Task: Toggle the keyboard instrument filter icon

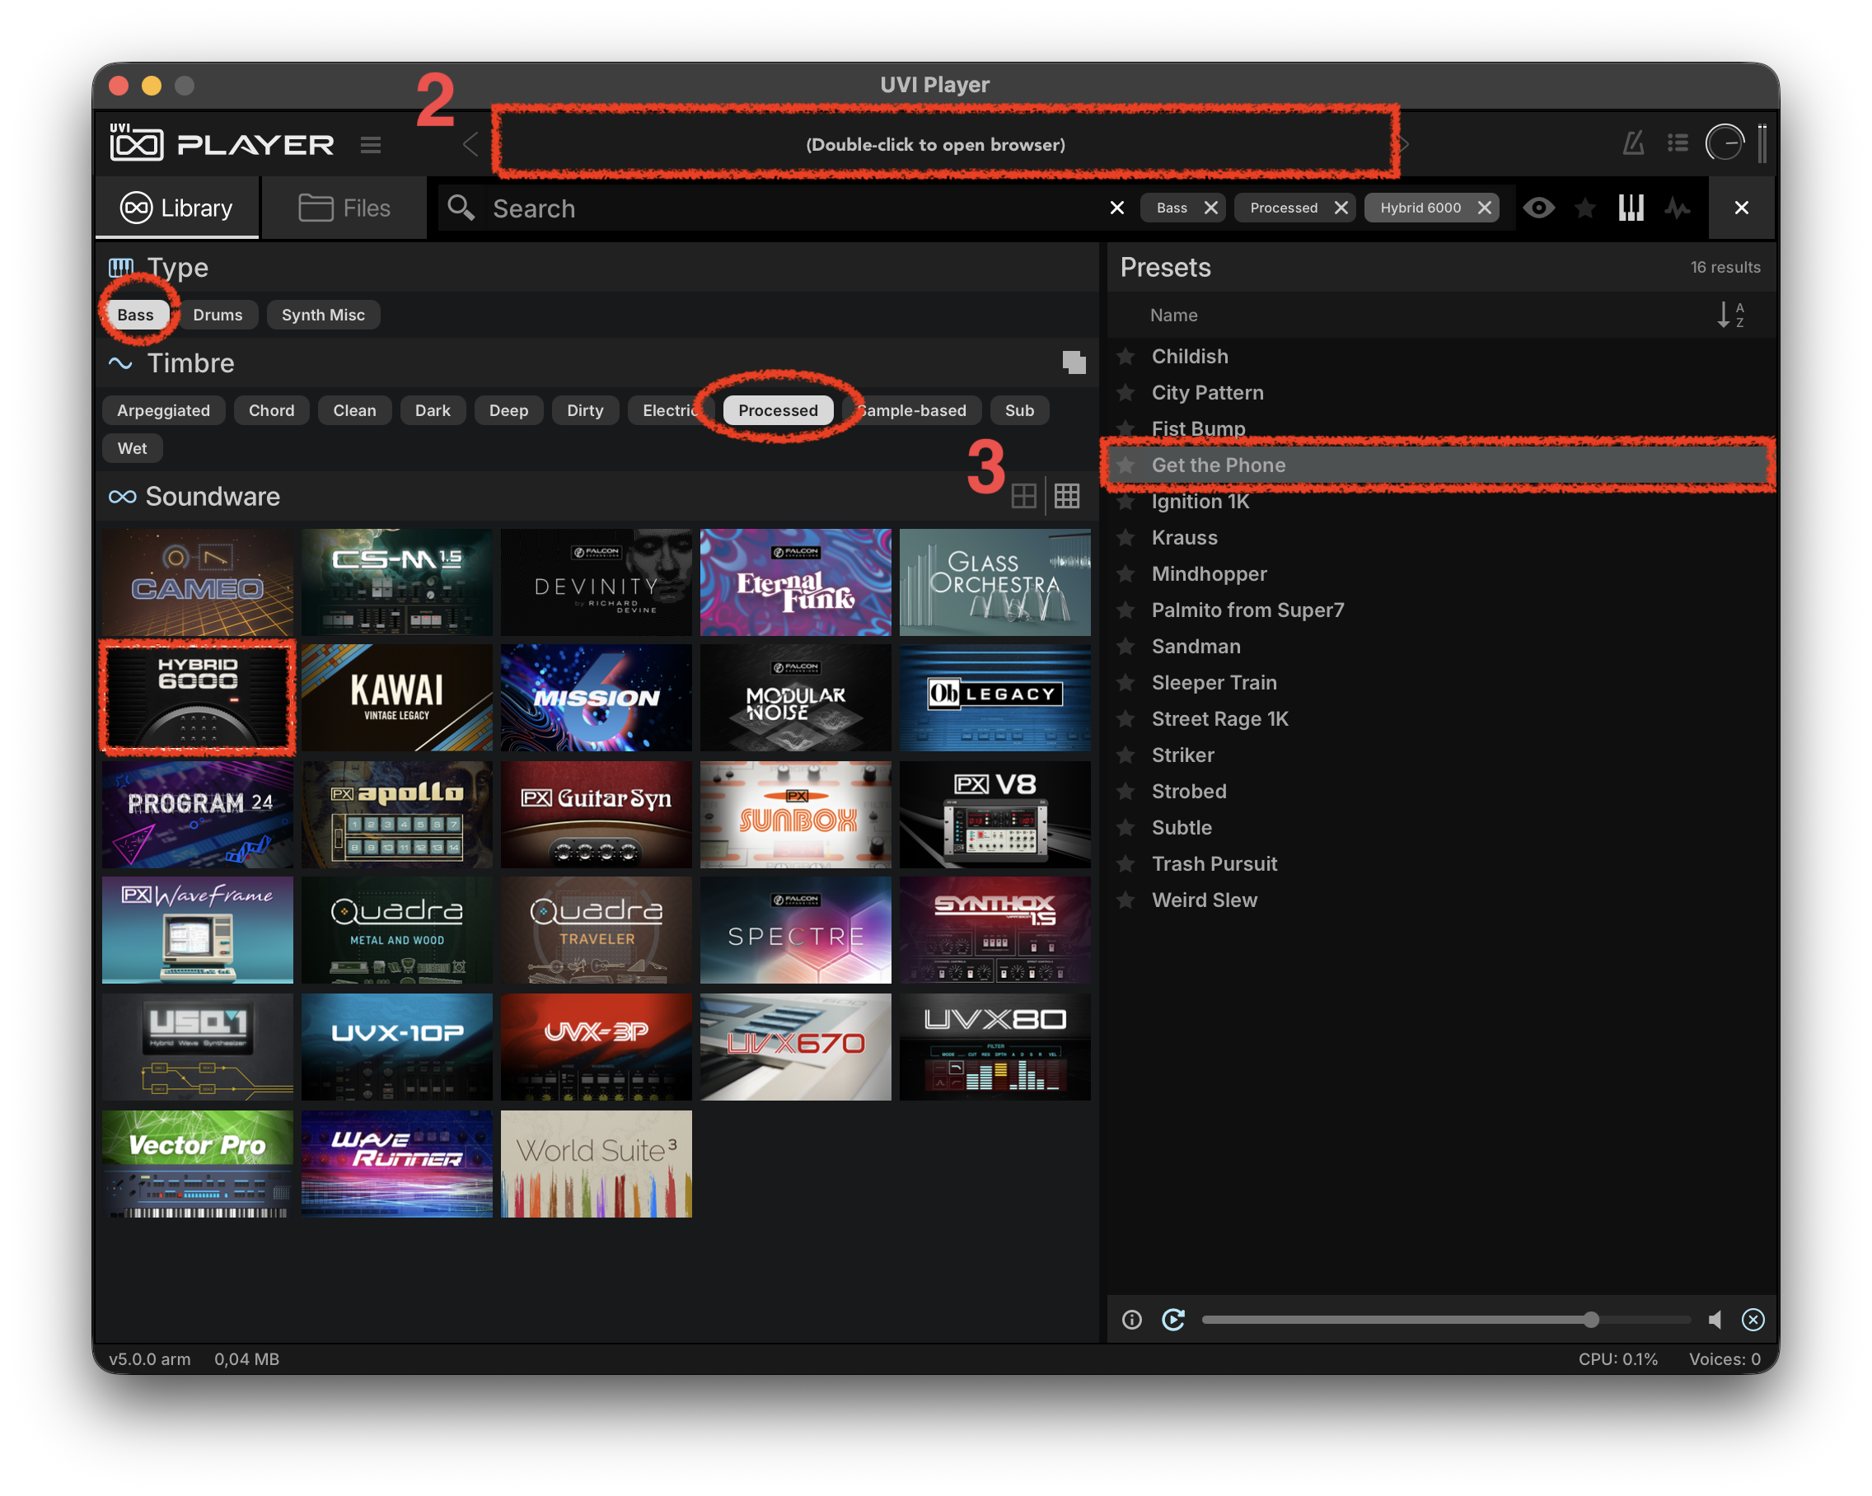Action: click(x=1631, y=208)
